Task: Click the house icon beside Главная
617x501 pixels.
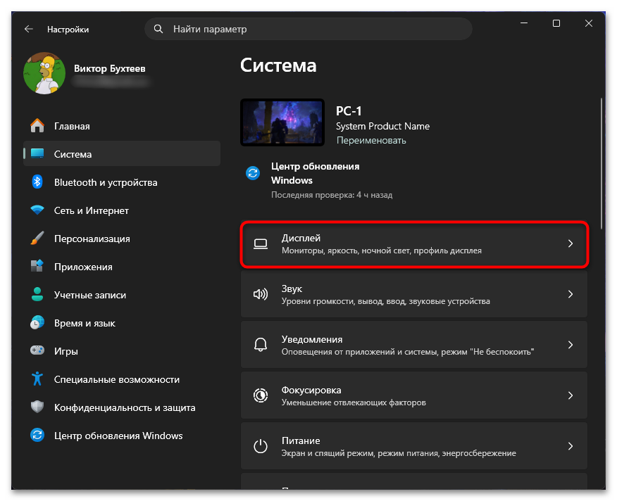Action: (37, 126)
